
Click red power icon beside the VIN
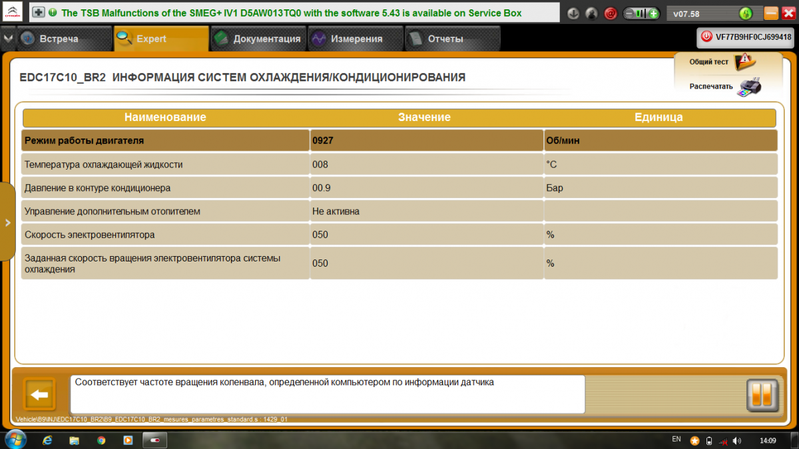tap(707, 38)
